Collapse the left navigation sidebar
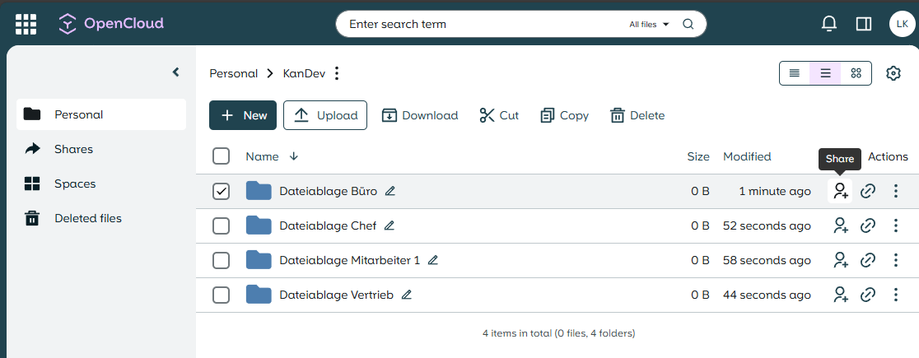 coord(175,72)
